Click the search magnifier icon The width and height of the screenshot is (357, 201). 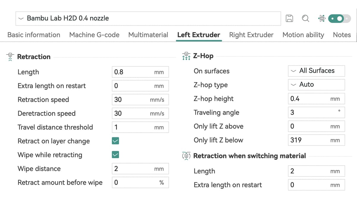pyautogui.click(x=305, y=18)
